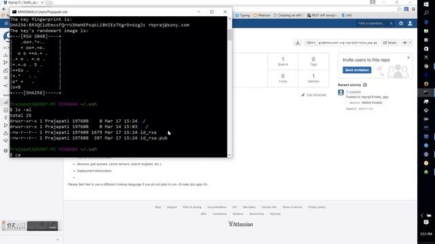Click id_rsa.pub in the terminal listing

click(x=154, y=138)
